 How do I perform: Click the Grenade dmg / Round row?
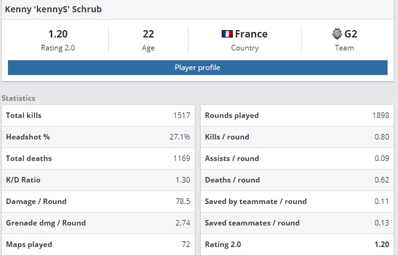click(x=98, y=223)
